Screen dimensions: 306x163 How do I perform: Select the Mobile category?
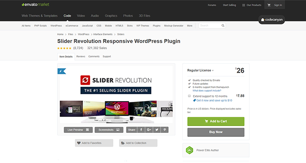click(108, 26)
